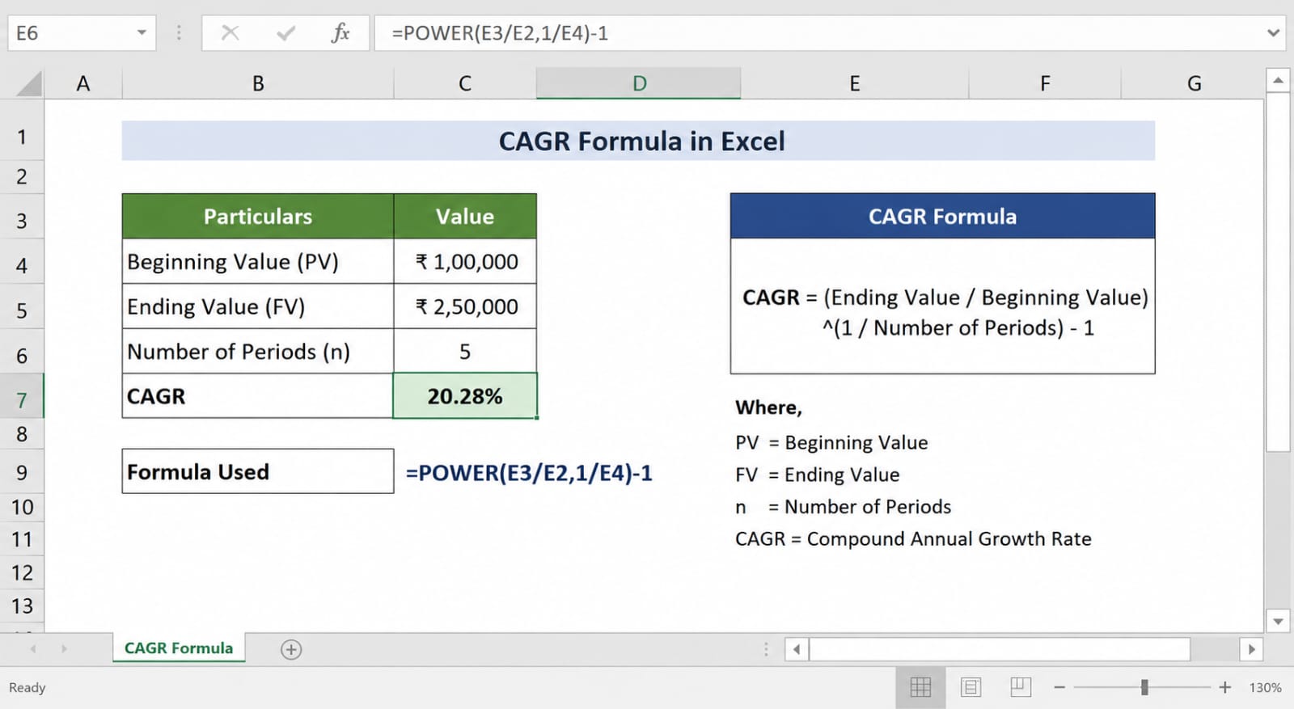
Task: Click the vertical scrollbar thumb
Action: (x=1278, y=272)
